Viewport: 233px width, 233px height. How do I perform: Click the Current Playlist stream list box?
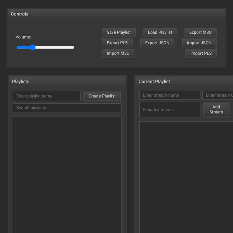(186, 177)
